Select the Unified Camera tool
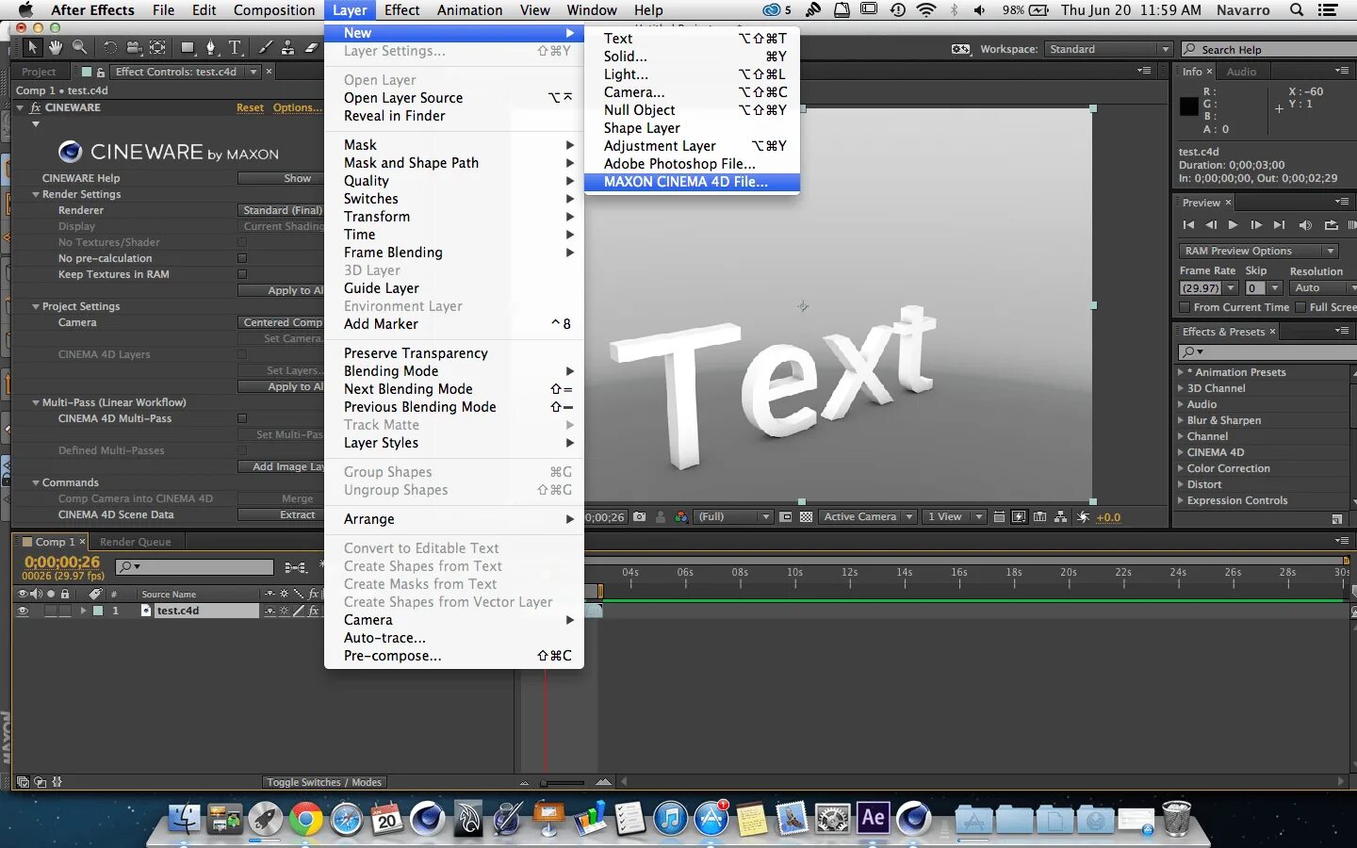The height and width of the screenshot is (848, 1357). 134,48
